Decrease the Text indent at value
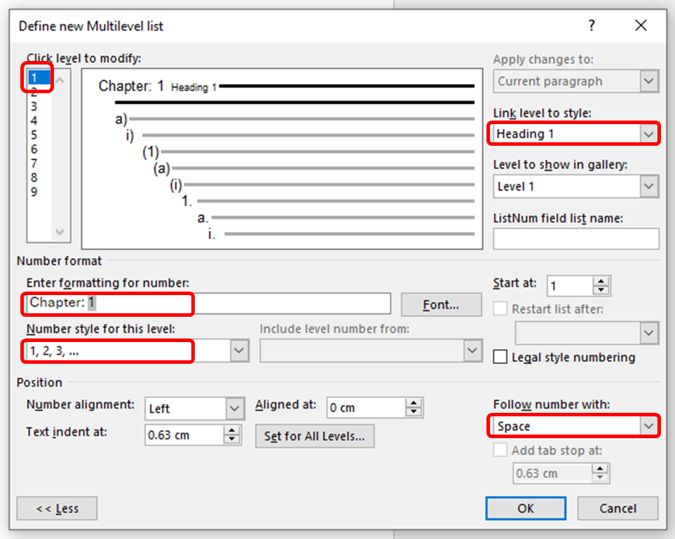The width and height of the screenshot is (675, 539). pos(231,439)
